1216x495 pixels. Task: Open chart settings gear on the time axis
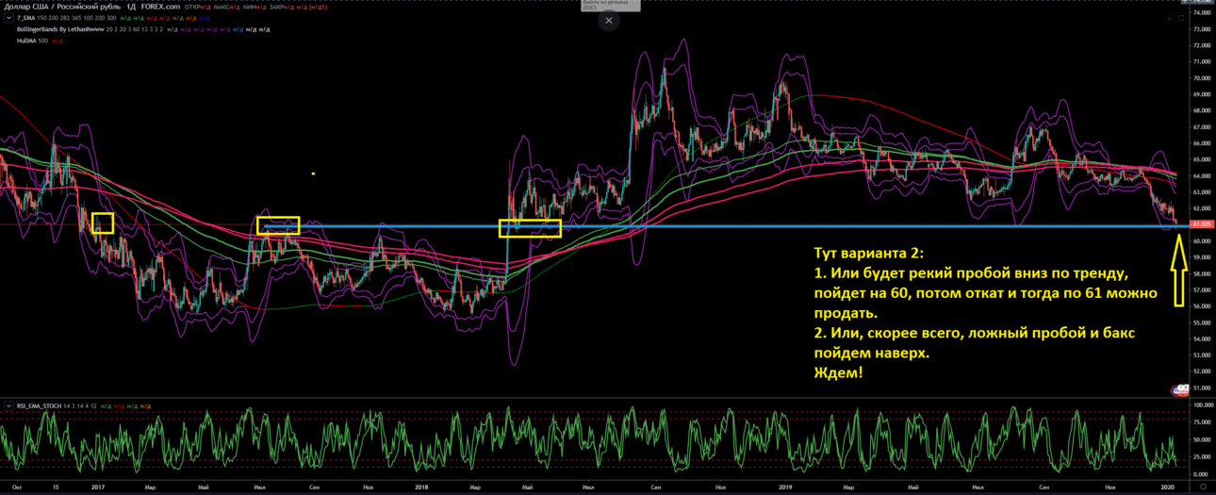click(x=1202, y=486)
